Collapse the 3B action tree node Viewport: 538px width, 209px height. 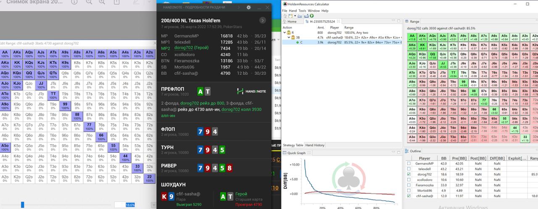click(x=288, y=37)
